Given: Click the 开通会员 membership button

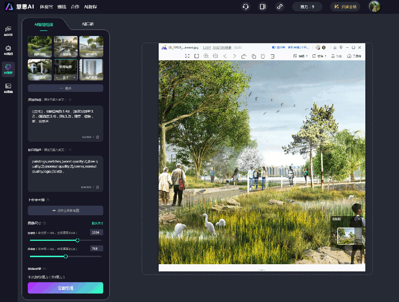Looking at the screenshot, I should pyautogui.click(x=345, y=7).
